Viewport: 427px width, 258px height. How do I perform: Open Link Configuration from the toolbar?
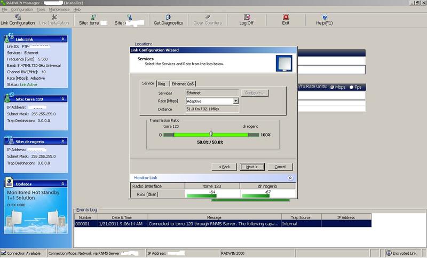[x=18, y=20]
